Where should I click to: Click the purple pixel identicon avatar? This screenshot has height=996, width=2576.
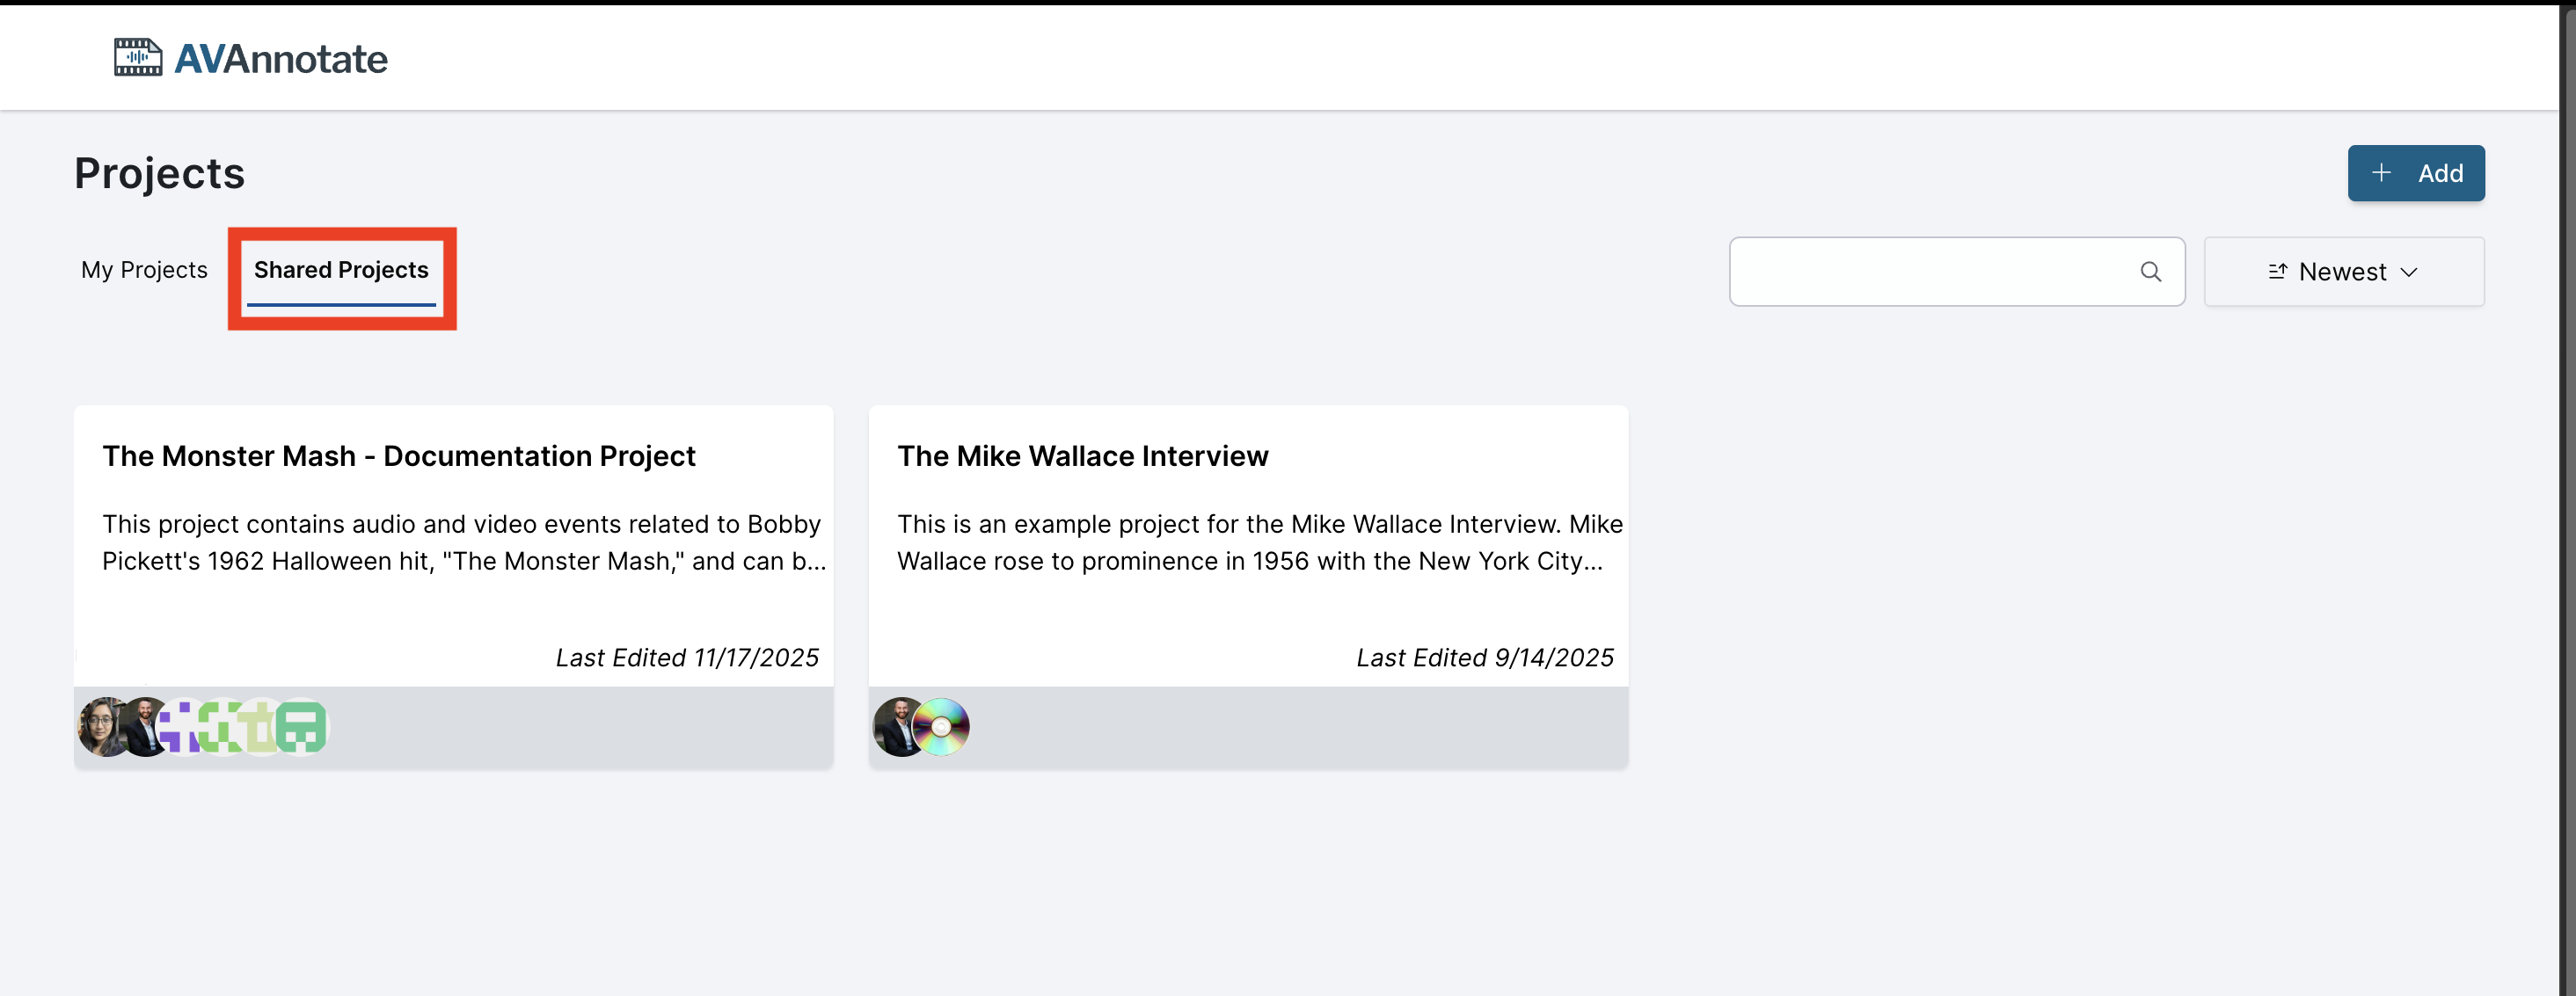coord(179,728)
